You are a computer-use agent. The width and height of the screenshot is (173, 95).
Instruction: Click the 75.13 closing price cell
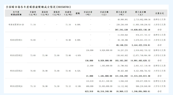pyautogui.click(x=68, y=86)
